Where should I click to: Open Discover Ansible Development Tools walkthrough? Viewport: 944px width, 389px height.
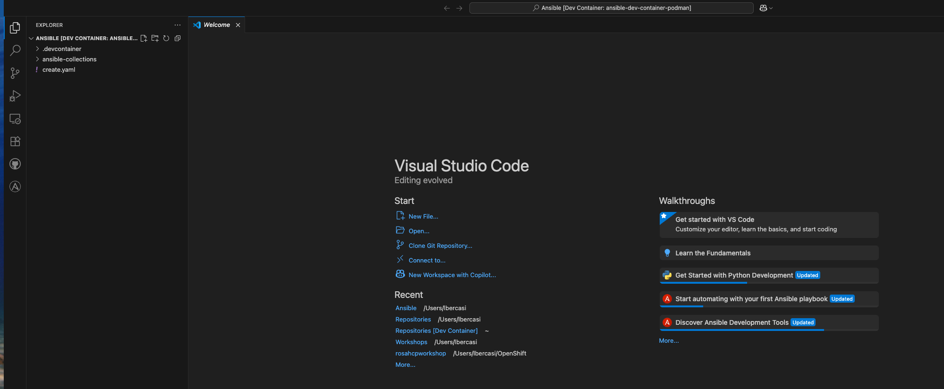769,322
